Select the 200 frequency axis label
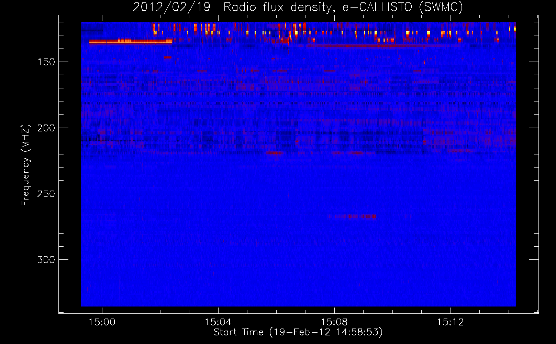This screenshot has width=556, height=344. 46,128
